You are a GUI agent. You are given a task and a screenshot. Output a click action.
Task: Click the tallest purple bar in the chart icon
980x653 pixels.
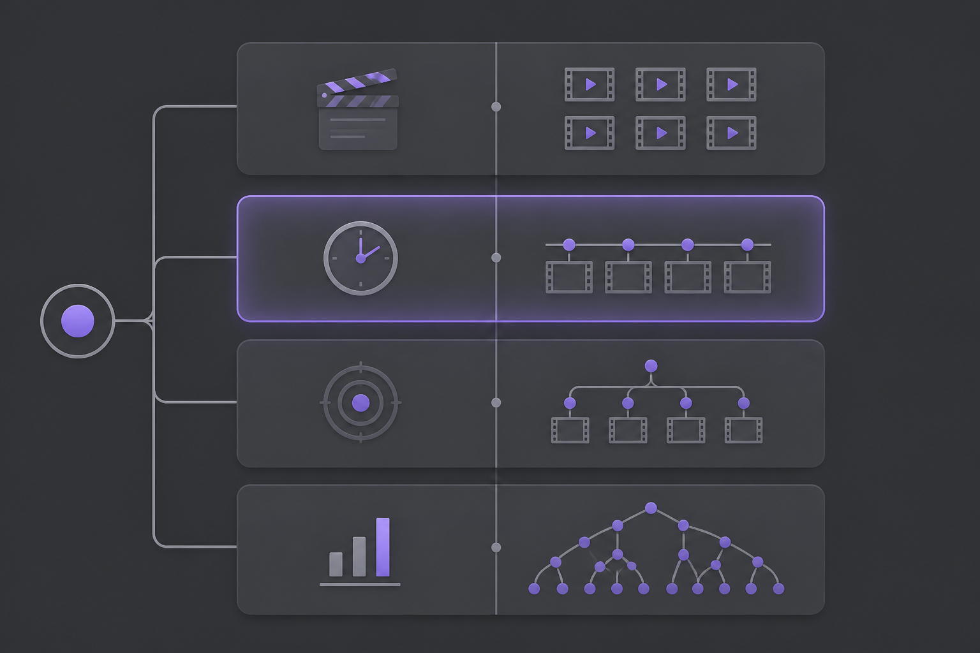pyautogui.click(x=383, y=547)
